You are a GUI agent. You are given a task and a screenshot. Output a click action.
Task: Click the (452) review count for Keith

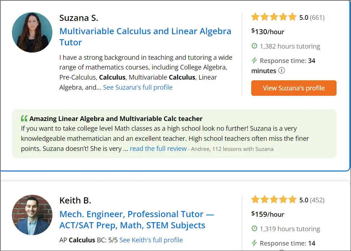(317, 200)
